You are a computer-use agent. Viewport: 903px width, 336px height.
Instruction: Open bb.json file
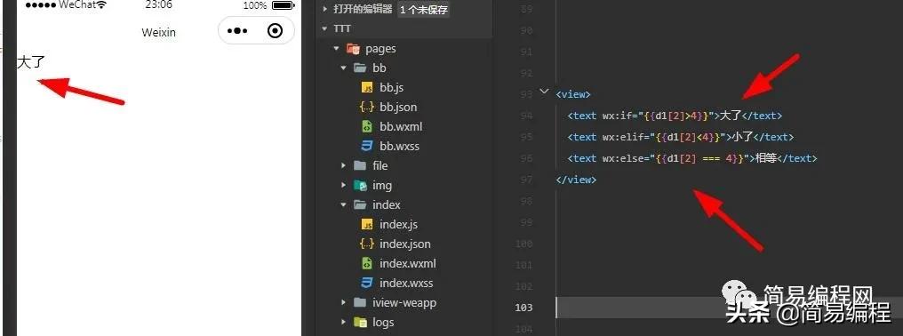pos(398,108)
